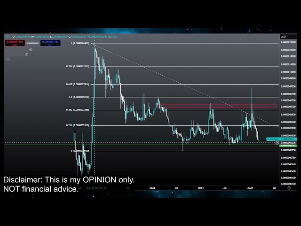Collapse the indicator legend with the chevron
The image size is (301, 226).
coord(8,59)
